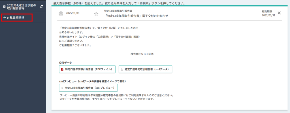Viewport: 290px width, 113px height.
Task: Click the link icon beside e-私書箱連携
Action: (x=4, y=18)
